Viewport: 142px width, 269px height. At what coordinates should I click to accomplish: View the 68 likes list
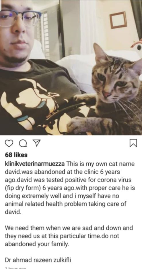(x=16, y=155)
